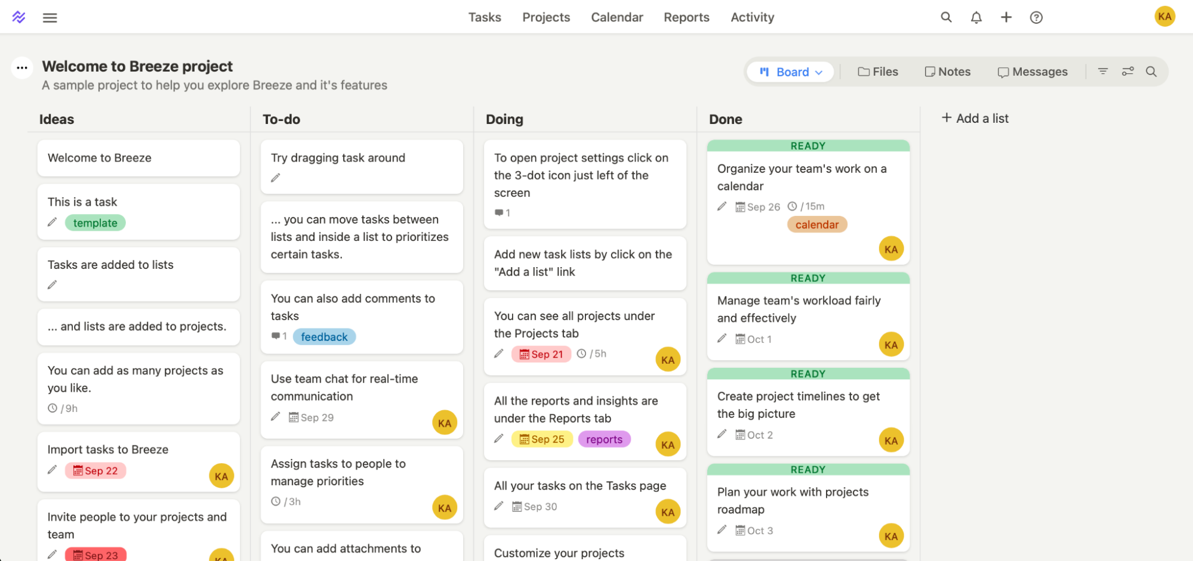Viewport: 1193px width, 561px height.
Task: Click the 'Doing' list header
Action: point(504,119)
